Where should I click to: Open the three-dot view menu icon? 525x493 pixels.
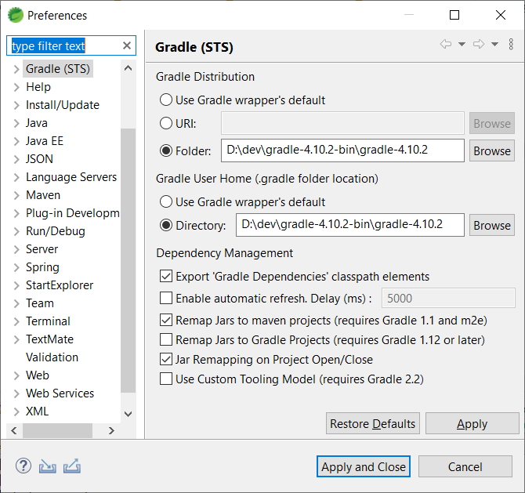pos(511,44)
